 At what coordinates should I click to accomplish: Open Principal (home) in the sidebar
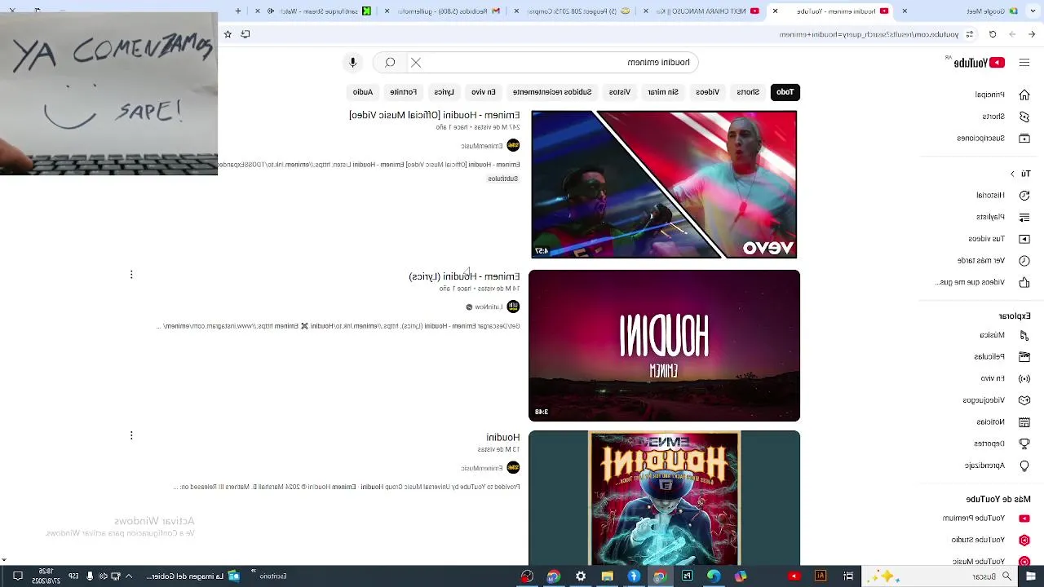click(1002, 95)
